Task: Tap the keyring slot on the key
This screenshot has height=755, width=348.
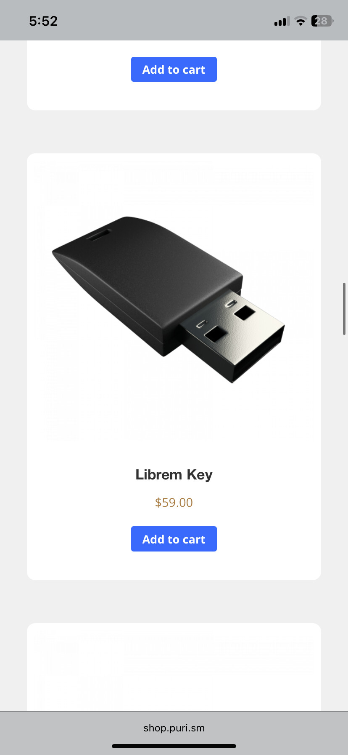Action: click(x=98, y=235)
